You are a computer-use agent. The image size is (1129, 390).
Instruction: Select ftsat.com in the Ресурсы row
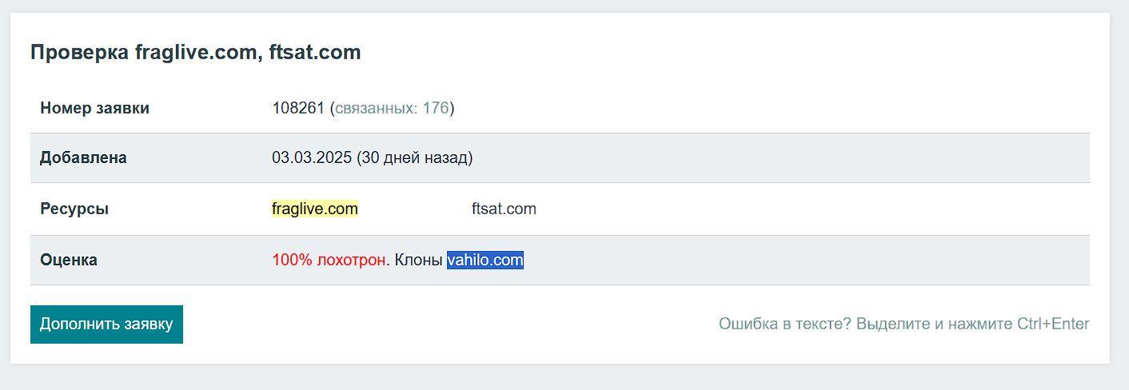pos(504,209)
